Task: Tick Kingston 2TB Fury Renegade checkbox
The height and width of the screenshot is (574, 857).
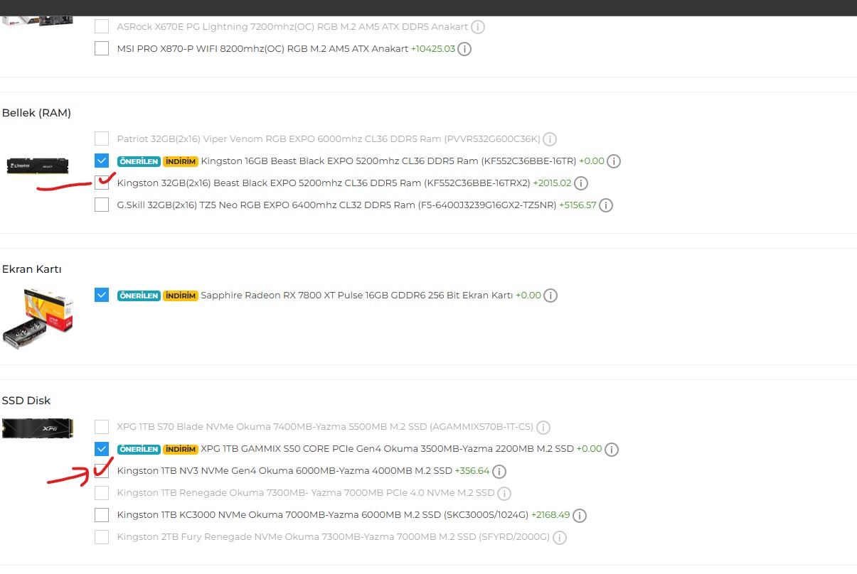Action: (x=102, y=536)
